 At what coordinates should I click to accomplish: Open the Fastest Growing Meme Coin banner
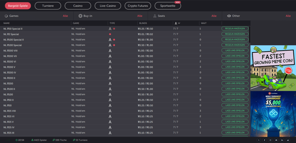[273, 68]
